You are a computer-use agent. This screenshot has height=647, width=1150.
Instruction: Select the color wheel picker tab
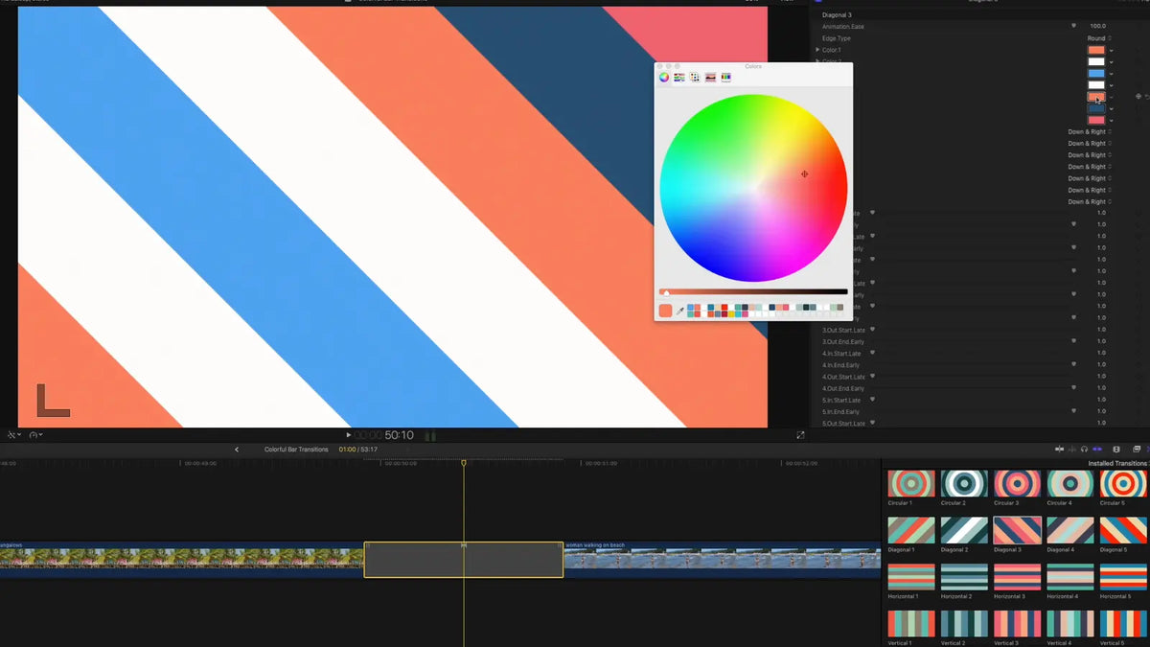pyautogui.click(x=663, y=77)
